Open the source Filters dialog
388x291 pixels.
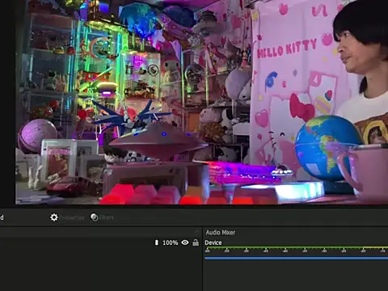click(x=102, y=217)
